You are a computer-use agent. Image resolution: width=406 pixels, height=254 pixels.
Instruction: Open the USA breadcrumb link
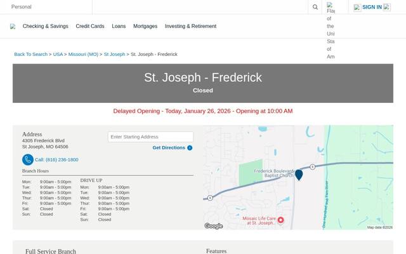(58, 54)
